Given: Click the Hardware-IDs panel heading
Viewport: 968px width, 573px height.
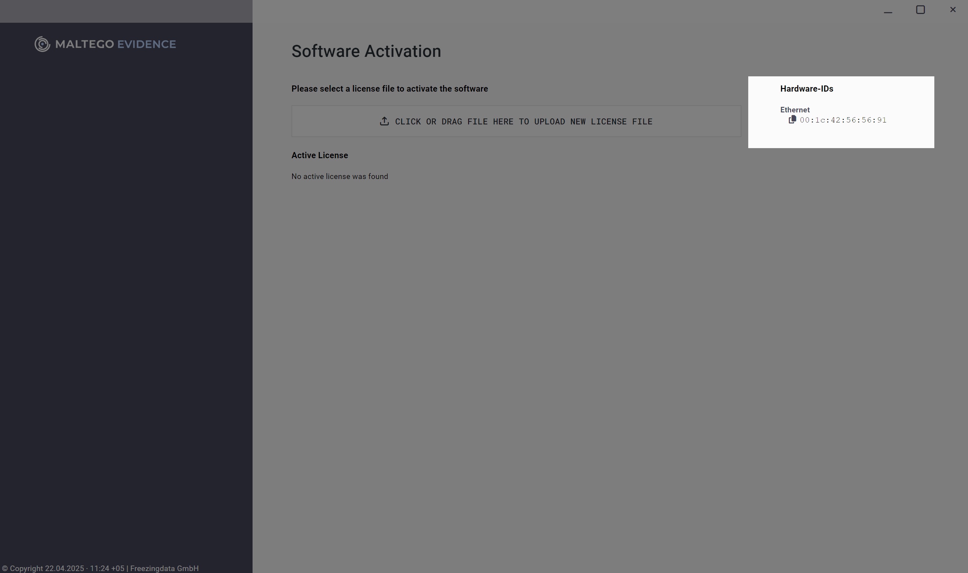Looking at the screenshot, I should click(806, 89).
